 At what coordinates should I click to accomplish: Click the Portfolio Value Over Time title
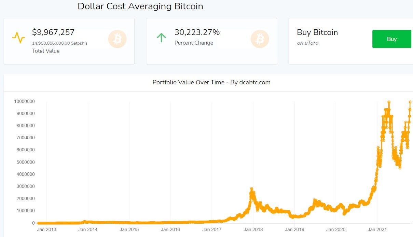click(188, 82)
